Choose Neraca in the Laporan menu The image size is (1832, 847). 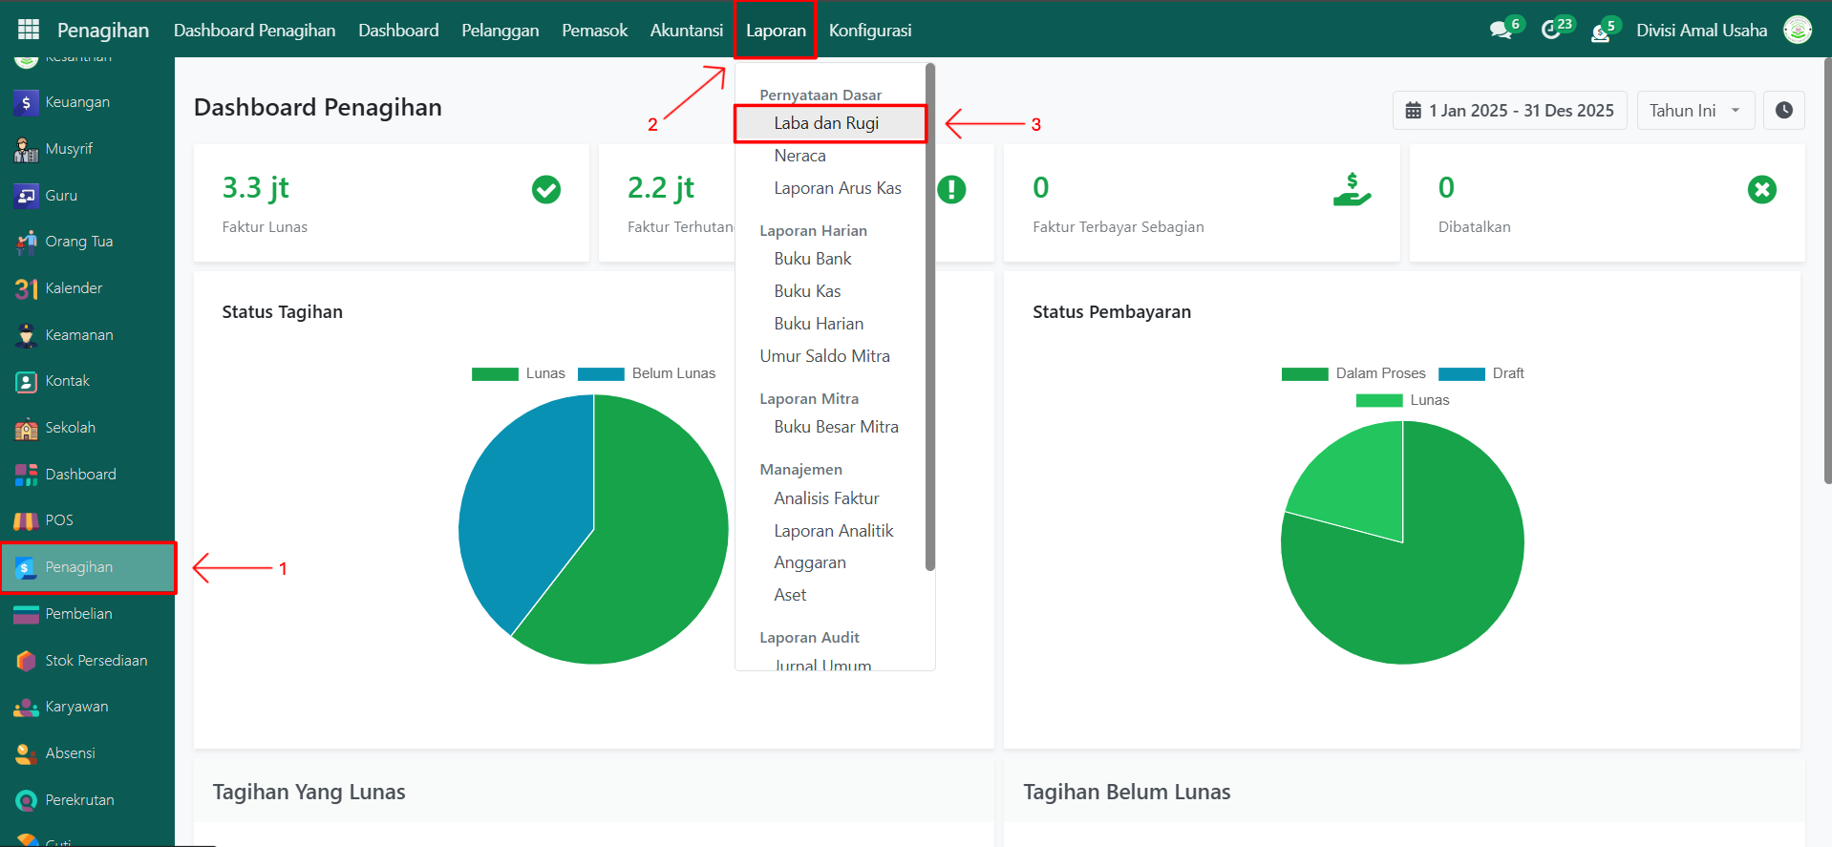point(799,156)
